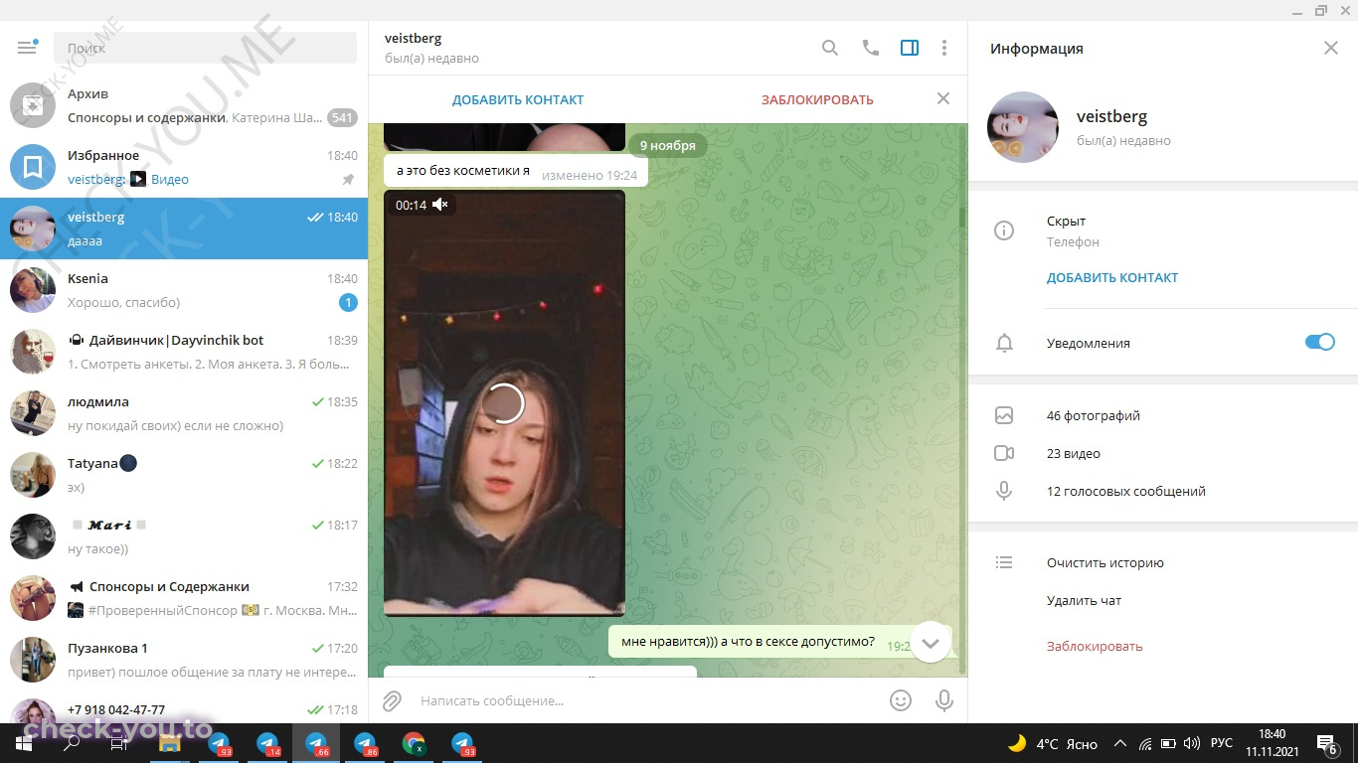1358x763 pixels.
Task: Toggle the Уведомления switch off
Action: (1319, 342)
